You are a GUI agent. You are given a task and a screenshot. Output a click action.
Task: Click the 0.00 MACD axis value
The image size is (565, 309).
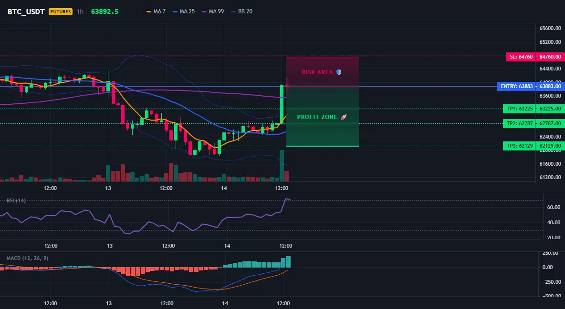click(547, 267)
